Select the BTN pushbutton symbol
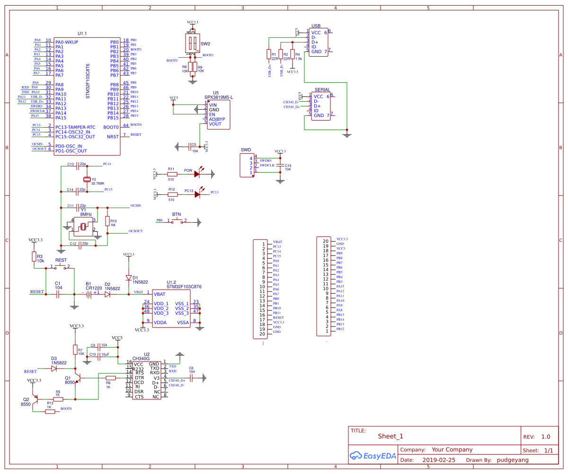This screenshot has width=568, height=474. point(177,220)
